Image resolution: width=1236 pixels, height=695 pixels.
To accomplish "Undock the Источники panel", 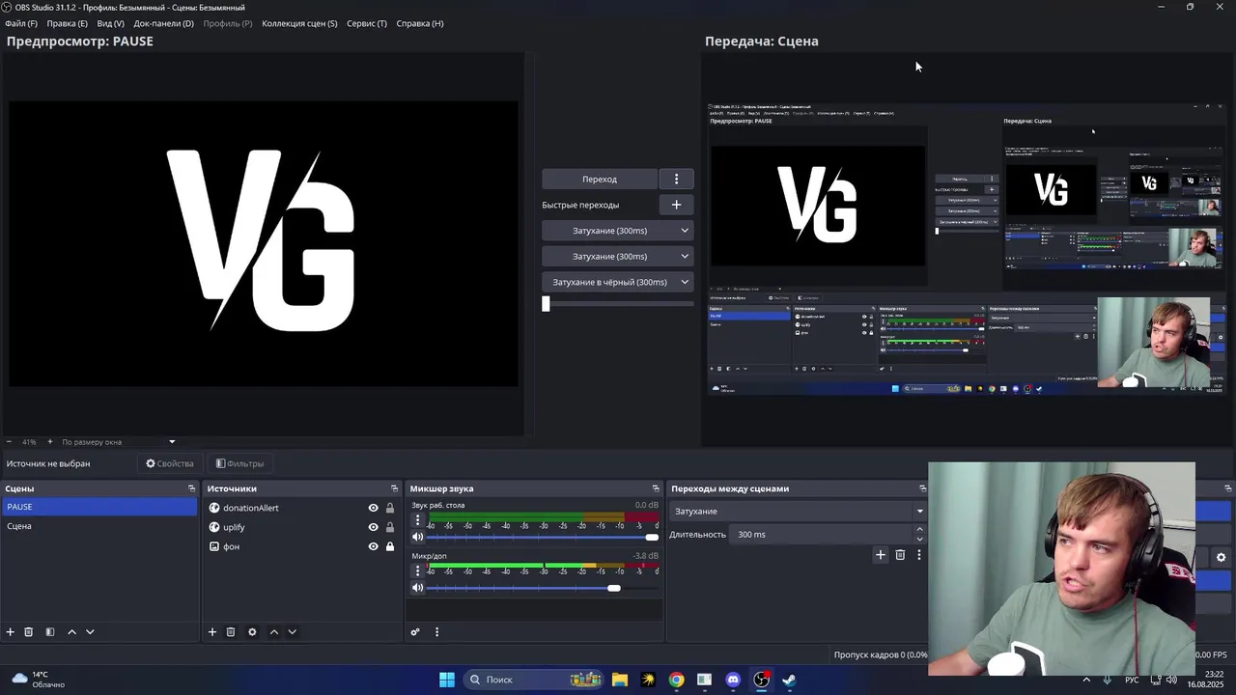I will click(x=394, y=488).
